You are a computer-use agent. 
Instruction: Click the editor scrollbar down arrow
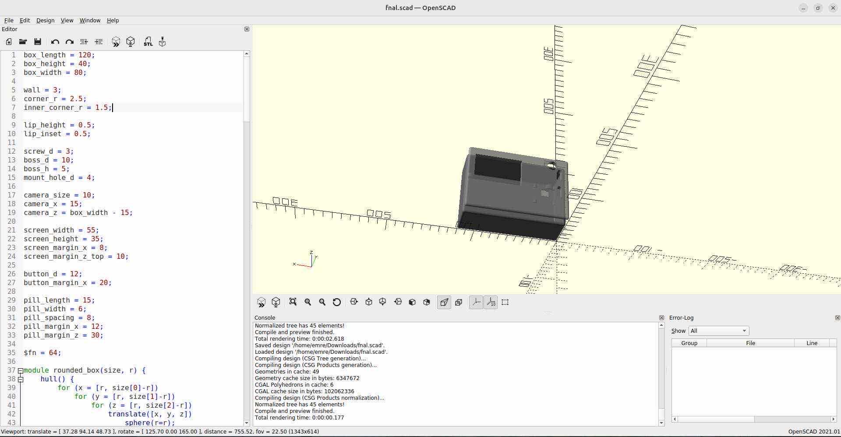247,423
